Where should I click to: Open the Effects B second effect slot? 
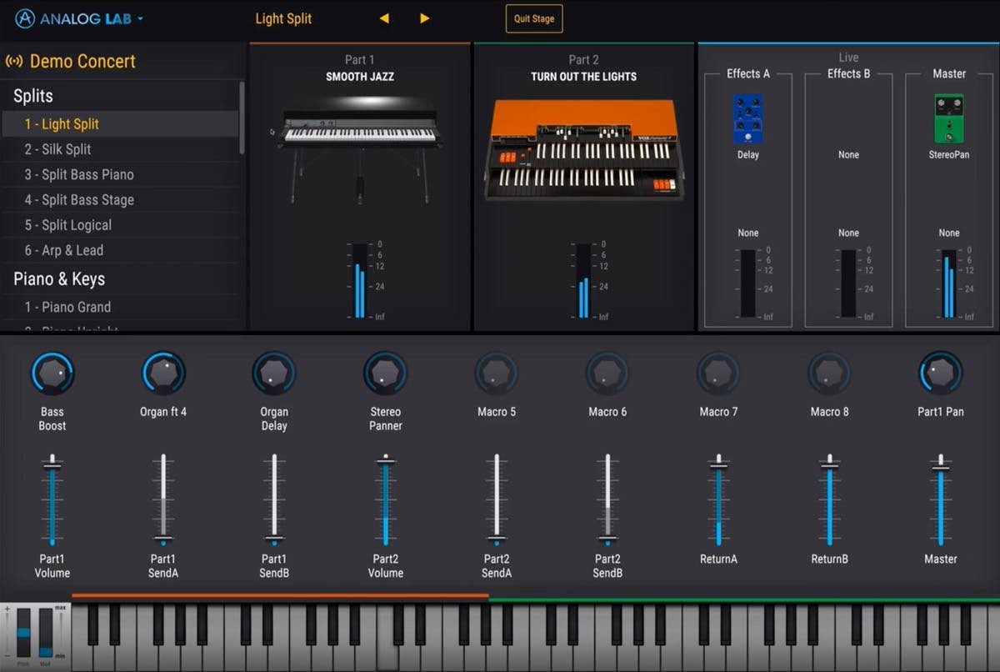pos(848,233)
